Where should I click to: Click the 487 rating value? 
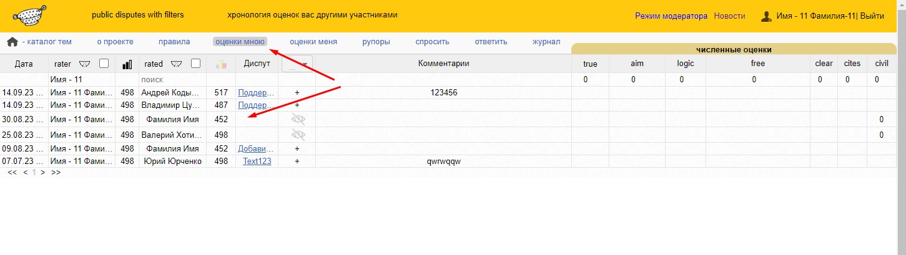pos(221,105)
